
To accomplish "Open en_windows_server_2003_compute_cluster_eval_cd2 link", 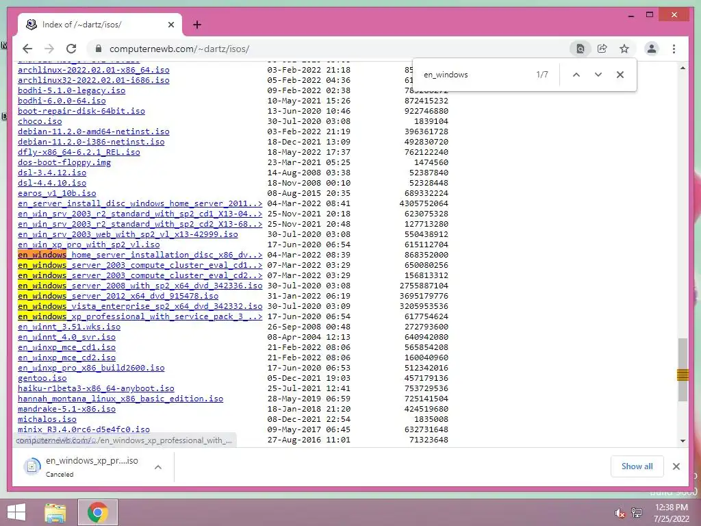I will tap(140, 275).
